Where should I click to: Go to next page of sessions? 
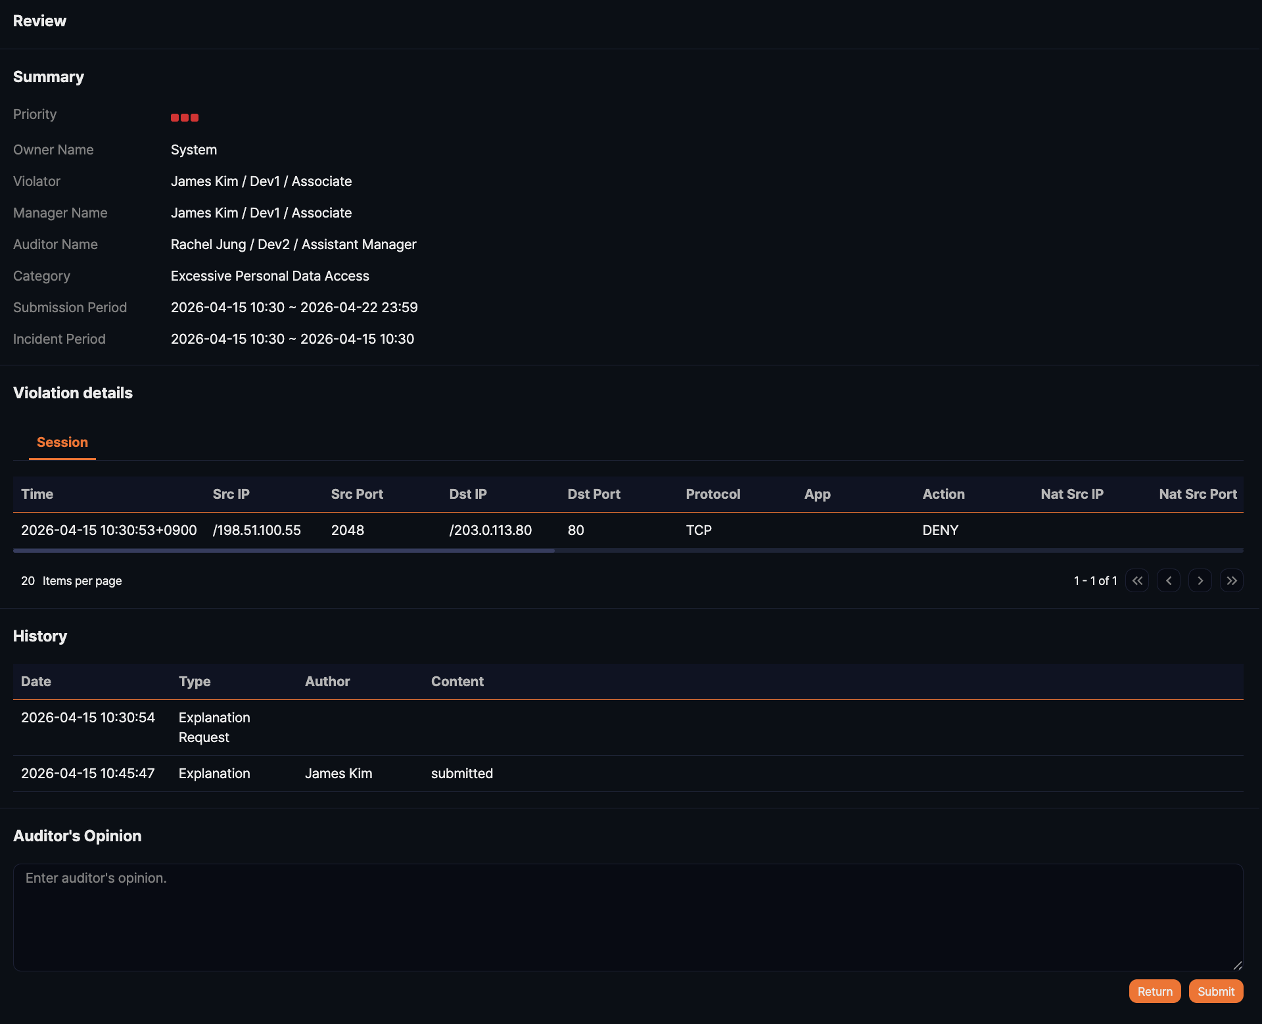(1200, 581)
